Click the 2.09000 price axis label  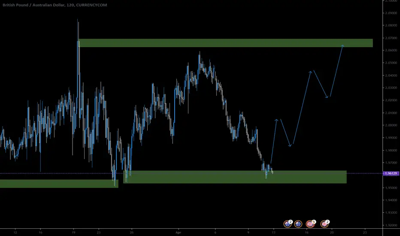click(x=391, y=13)
